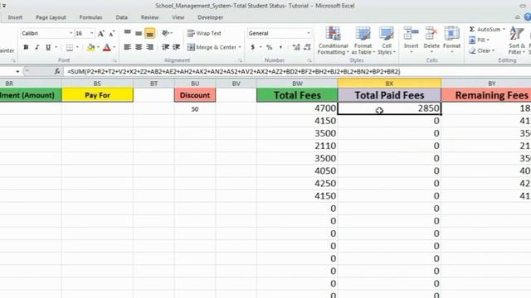
Task: Apply the red font color
Action: click(107, 47)
